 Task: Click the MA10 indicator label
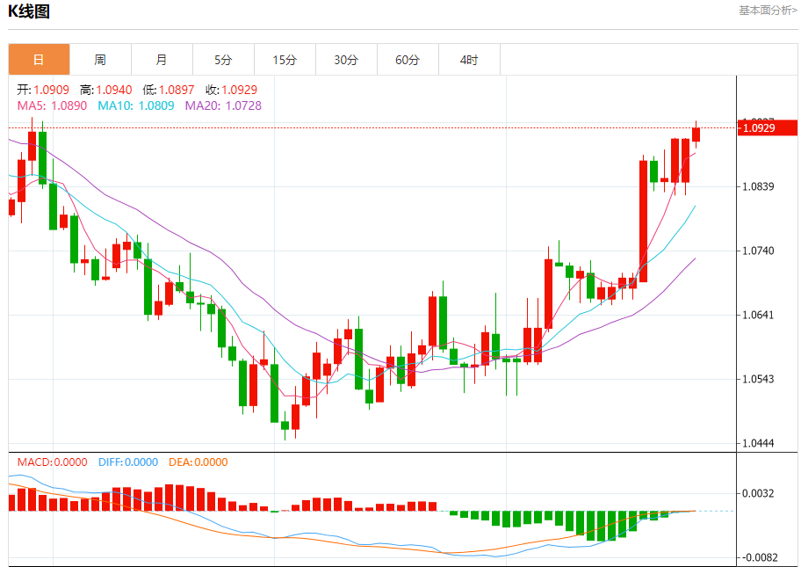(136, 105)
